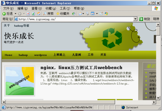Open the 关于 link at page top
The image size is (162, 111).
[7, 26]
